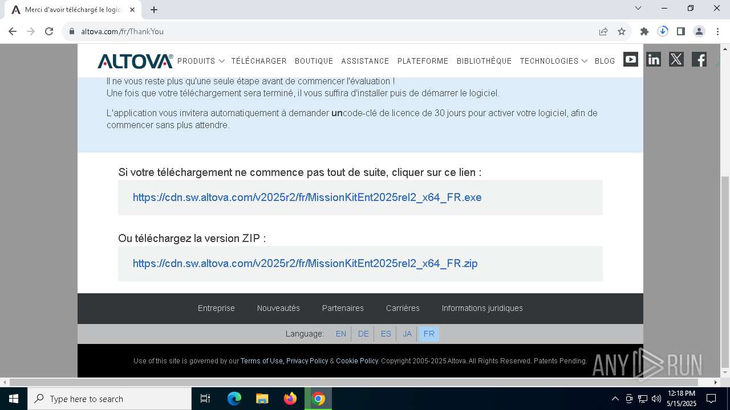View site information lock icon
Viewport: 730px width, 410px height.
coord(72,31)
